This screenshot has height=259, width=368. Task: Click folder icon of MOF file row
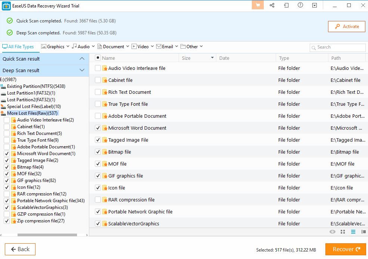point(105,164)
